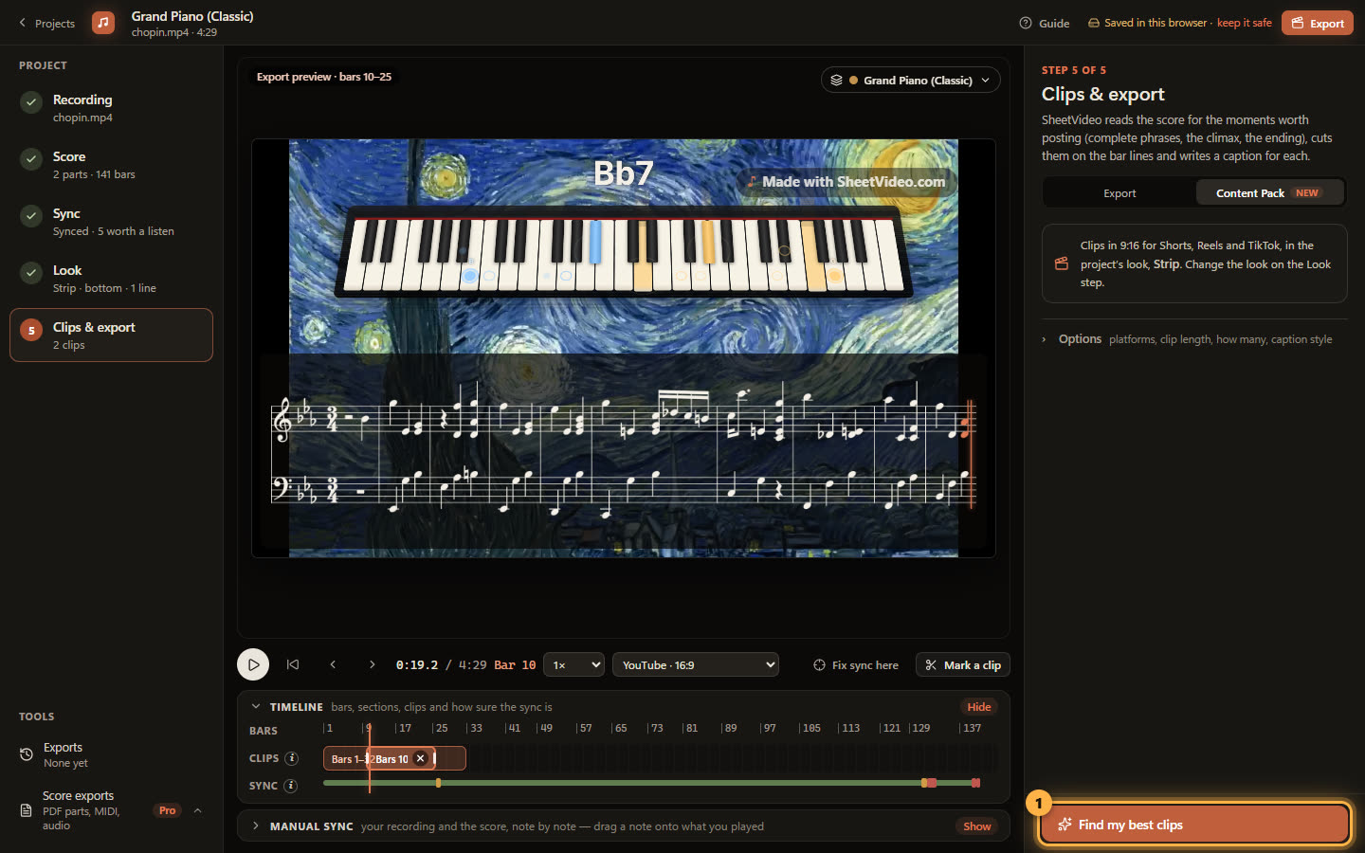
Task: Click the Sync info icon
Action: [x=291, y=786]
